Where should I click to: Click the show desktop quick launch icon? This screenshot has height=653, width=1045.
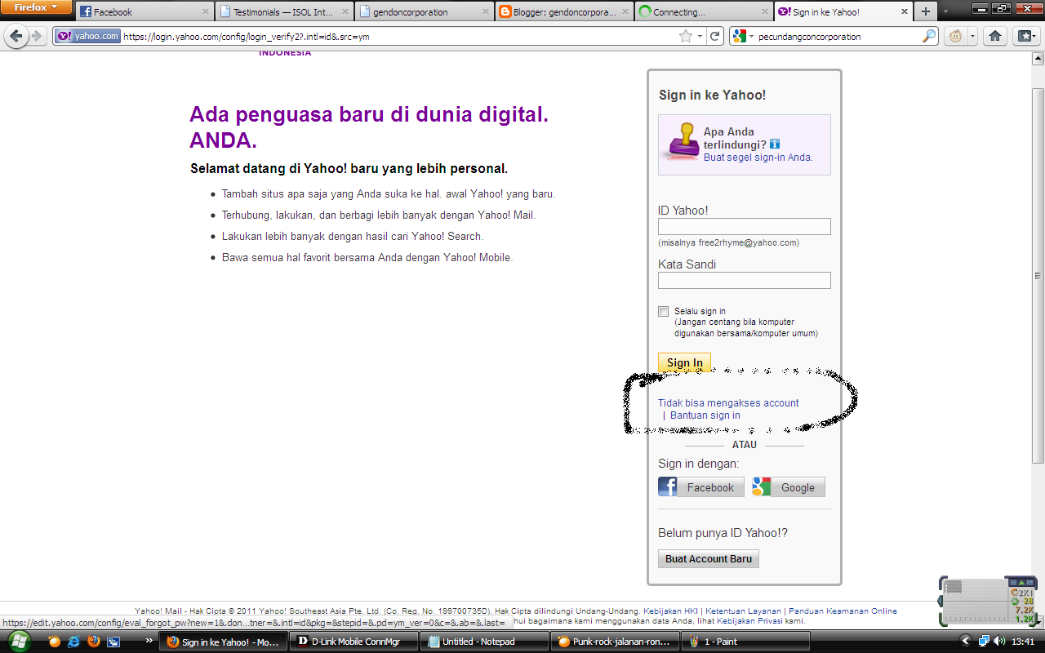tap(113, 642)
